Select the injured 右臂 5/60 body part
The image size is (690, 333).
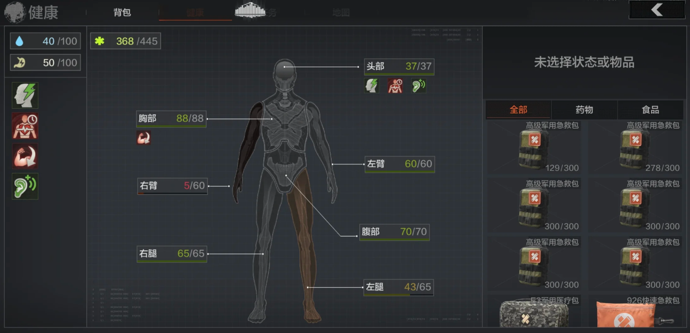click(172, 186)
